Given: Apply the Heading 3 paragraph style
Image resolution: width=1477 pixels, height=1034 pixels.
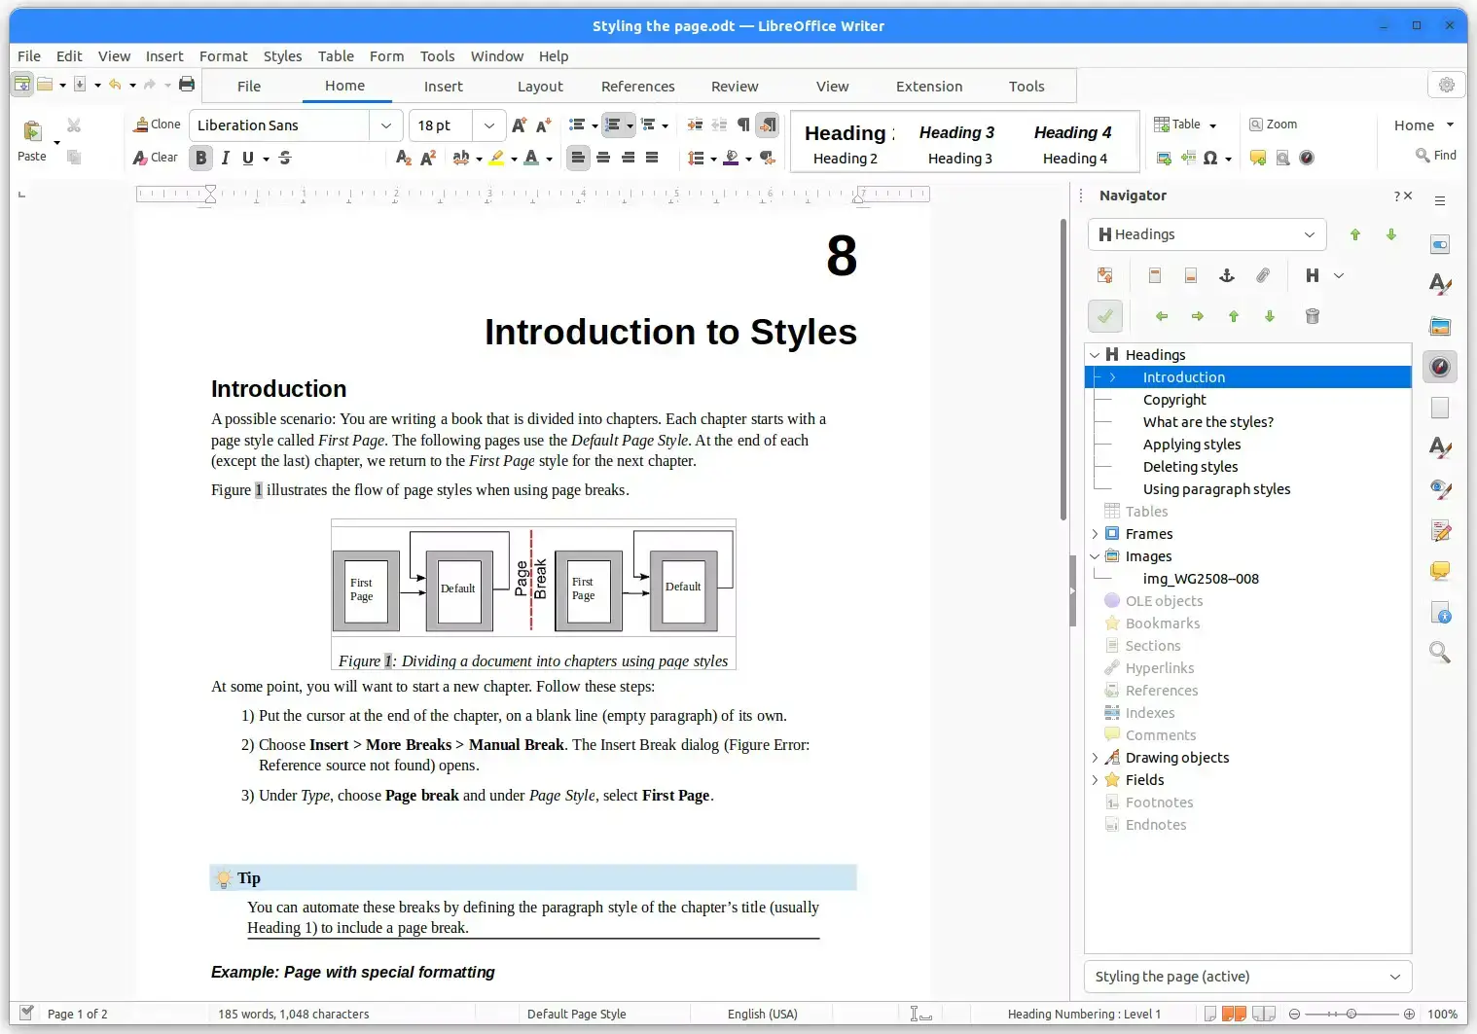Looking at the screenshot, I should pos(959,143).
